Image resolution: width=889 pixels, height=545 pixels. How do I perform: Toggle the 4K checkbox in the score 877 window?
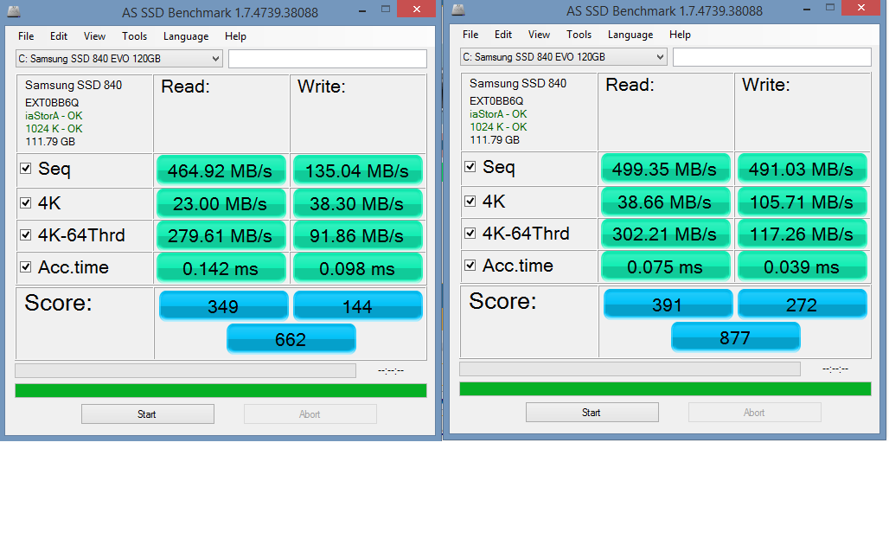[470, 201]
